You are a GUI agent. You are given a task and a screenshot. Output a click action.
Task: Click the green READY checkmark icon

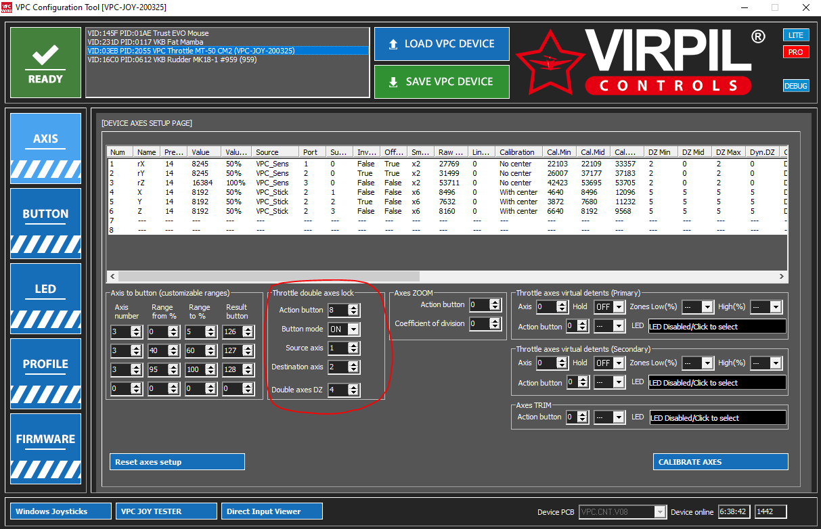pyautogui.click(x=45, y=56)
